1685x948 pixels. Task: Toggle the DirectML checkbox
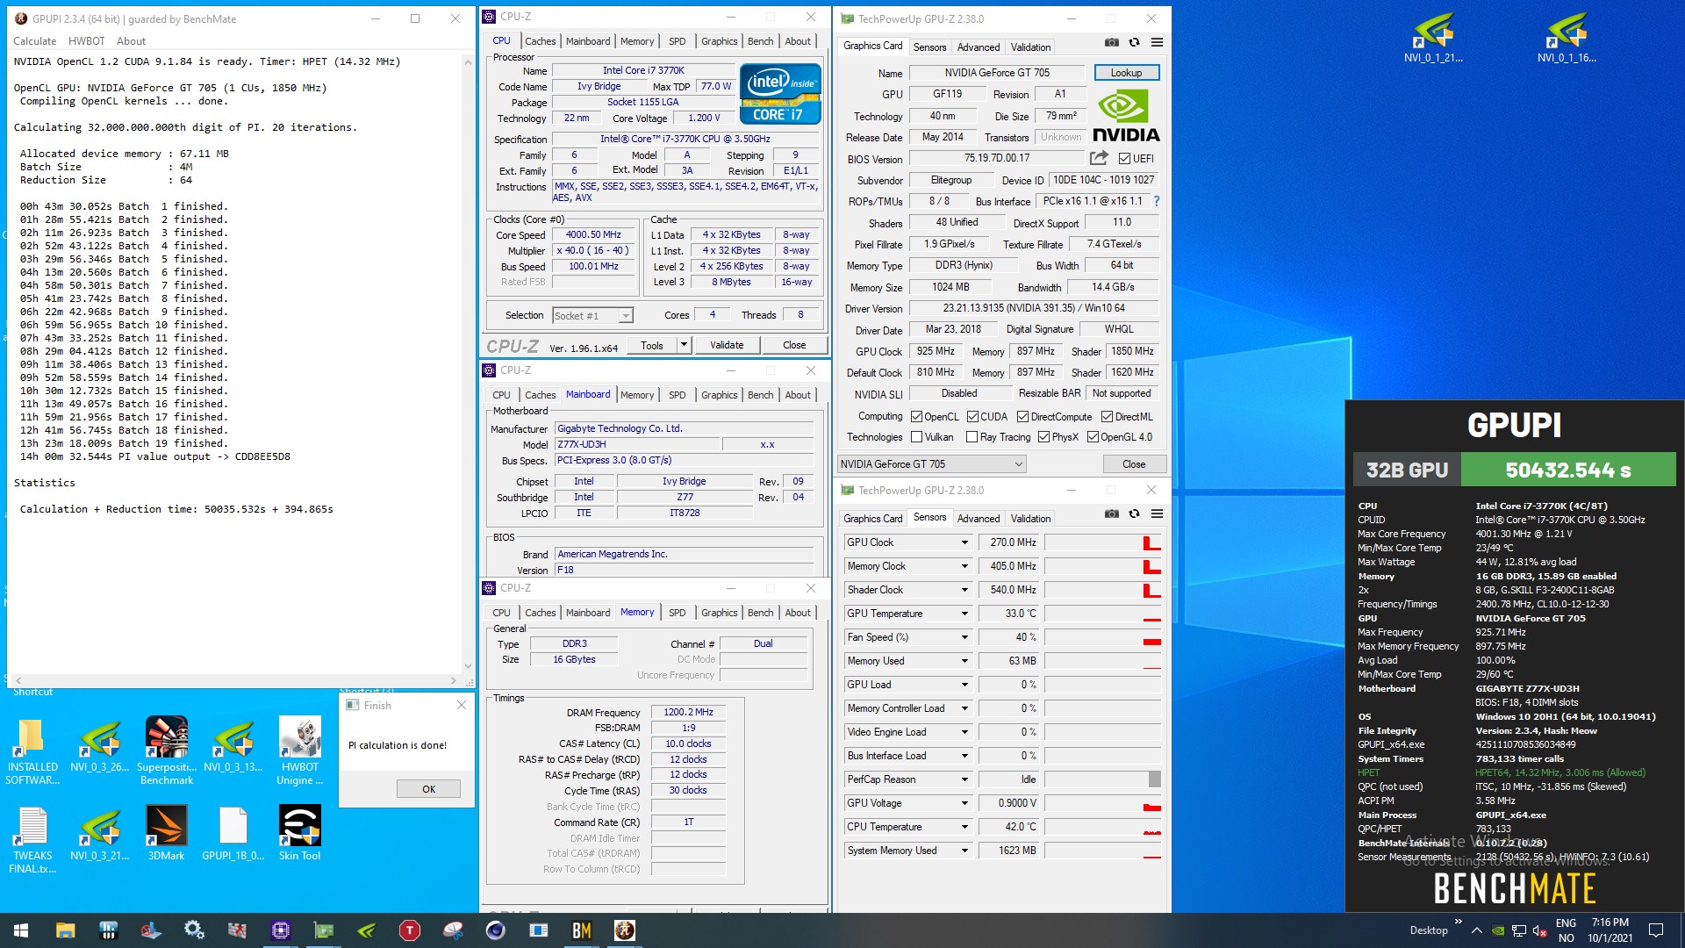pyautogui.click(x=1107, y=417)
